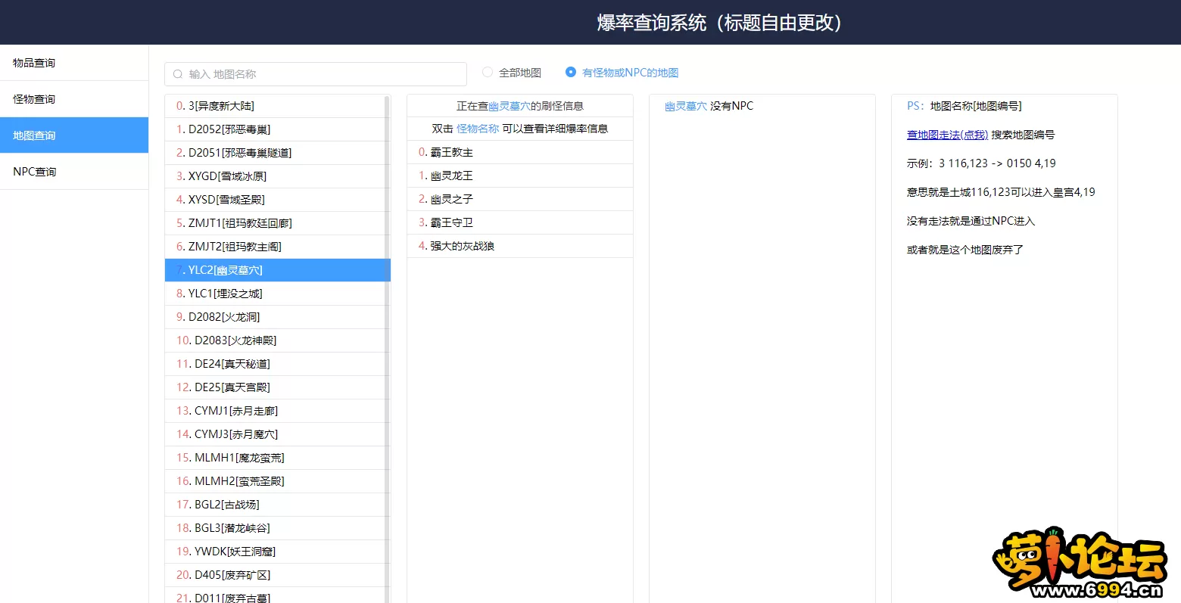
Task: Open the 怪物查询 menu item
Action: (74, 99)
